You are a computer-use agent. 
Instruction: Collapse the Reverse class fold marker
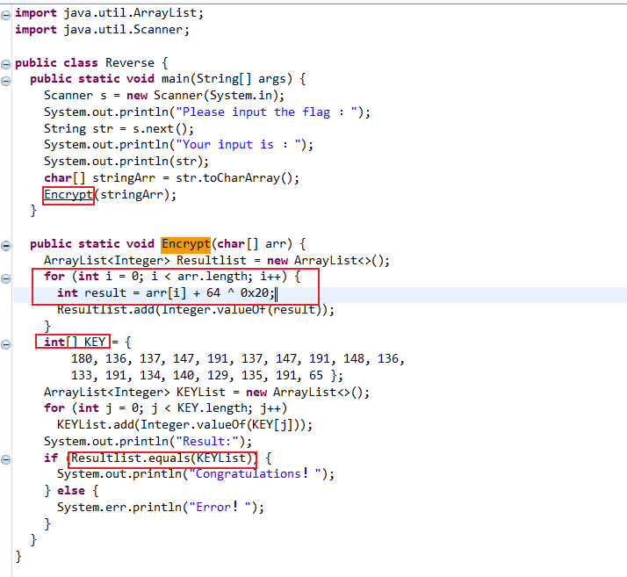coord(5,64)
